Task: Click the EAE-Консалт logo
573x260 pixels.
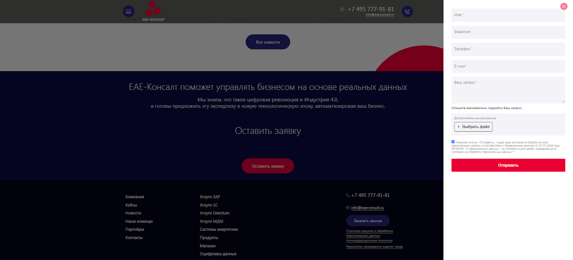Action: (153, 11)
